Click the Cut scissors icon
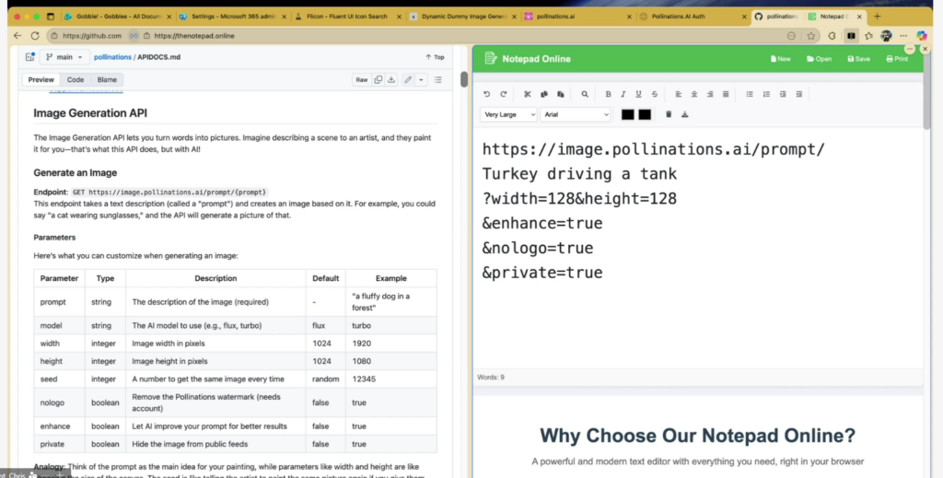Screen dimensions: 943x478 (528, 94)
